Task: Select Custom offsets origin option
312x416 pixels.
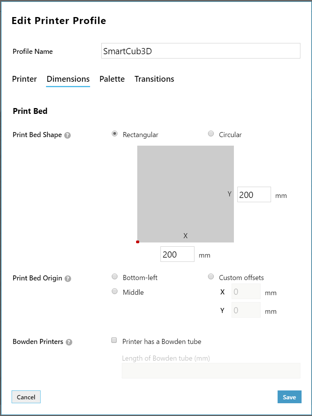Action: 211,277
